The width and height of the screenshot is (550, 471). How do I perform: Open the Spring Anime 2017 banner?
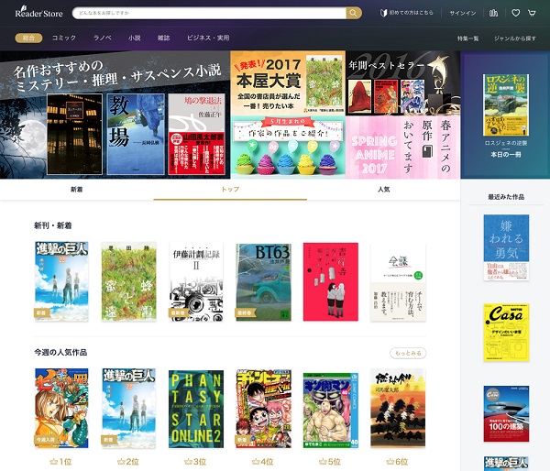click(402, 148)
